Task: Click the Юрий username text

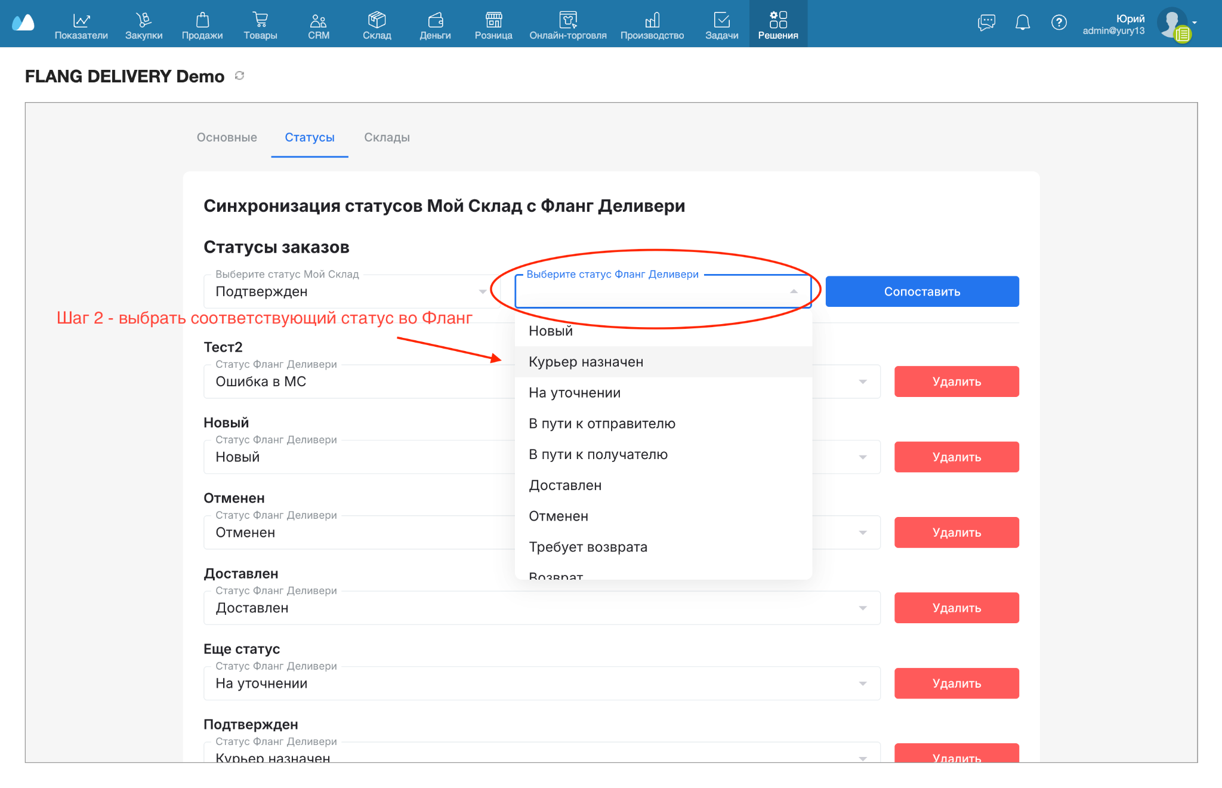Action: (x=1131, y=19)
